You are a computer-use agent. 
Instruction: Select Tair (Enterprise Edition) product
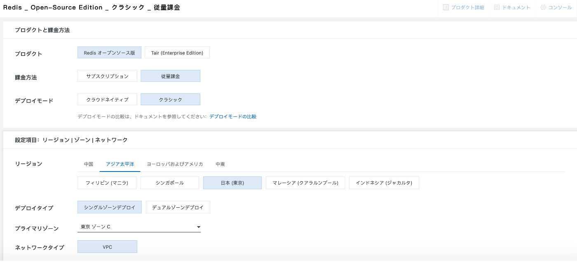pos(177,53)
